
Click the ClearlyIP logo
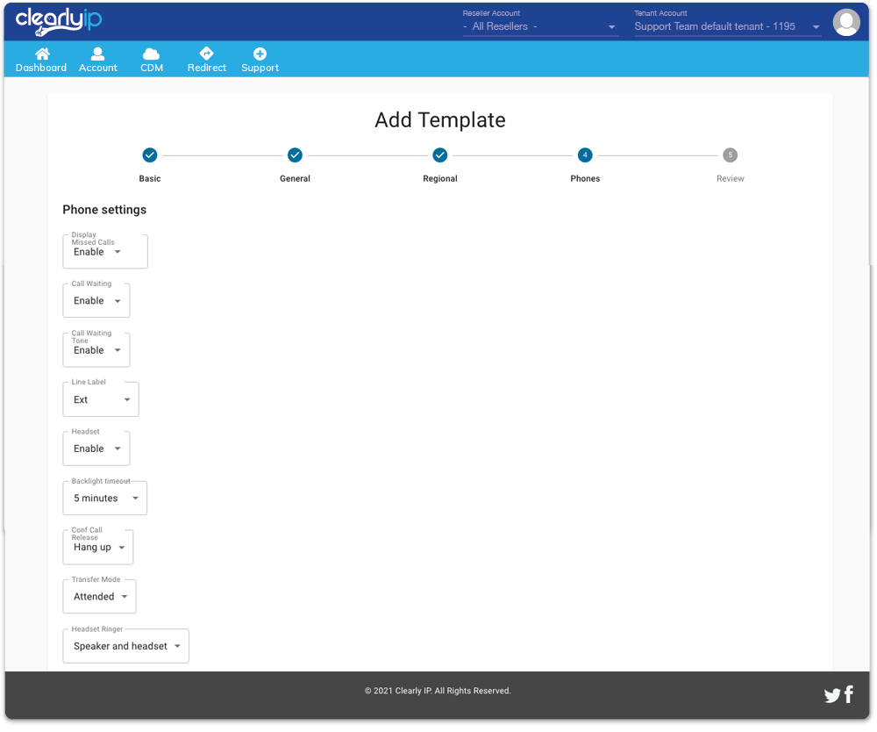pos(59,20)
